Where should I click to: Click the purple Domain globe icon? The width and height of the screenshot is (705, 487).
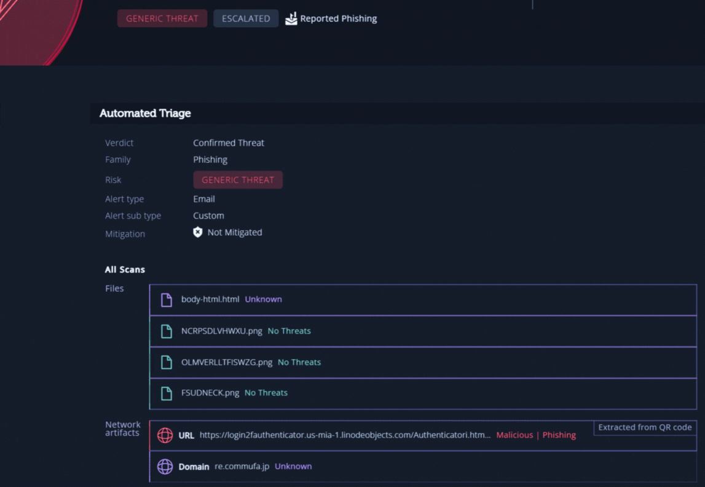click(165, 467)
